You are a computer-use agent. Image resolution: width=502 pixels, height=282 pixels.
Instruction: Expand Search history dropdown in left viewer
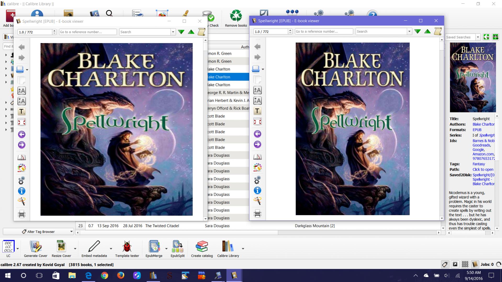[173, 32]
